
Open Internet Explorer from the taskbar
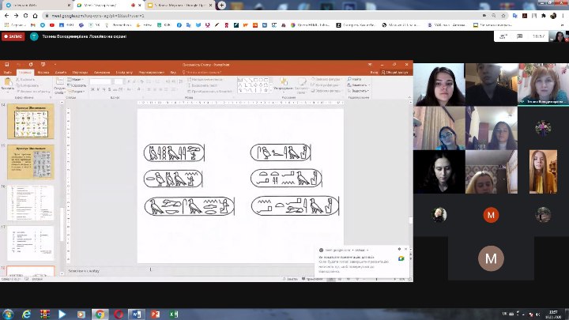pos(25,314)
